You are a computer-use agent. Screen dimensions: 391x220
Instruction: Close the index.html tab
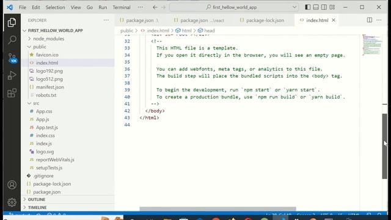[x=334, y=20]
